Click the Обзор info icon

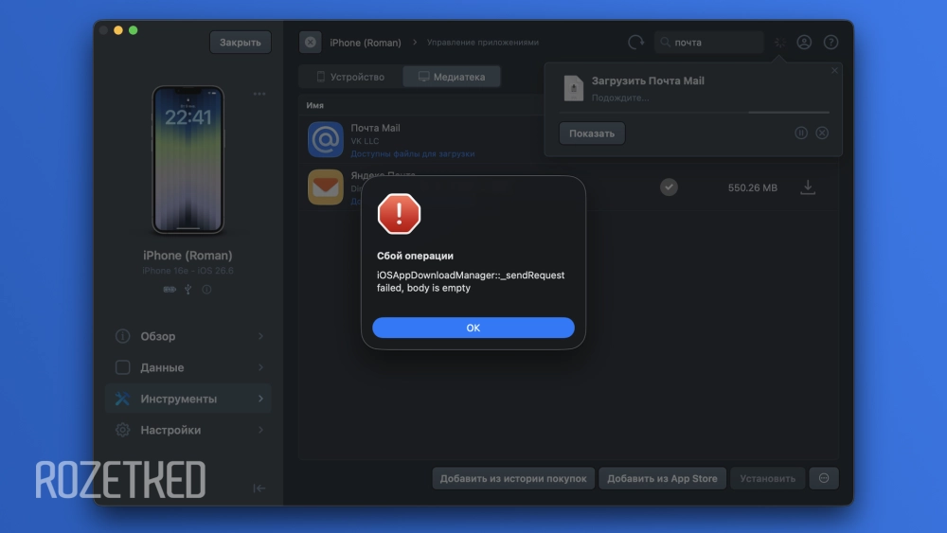coord(122,336)
